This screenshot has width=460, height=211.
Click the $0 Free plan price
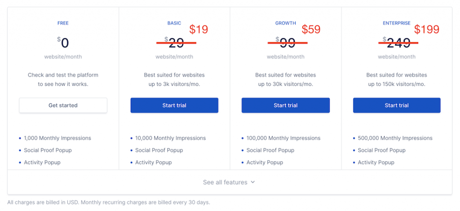coord(63,43)
